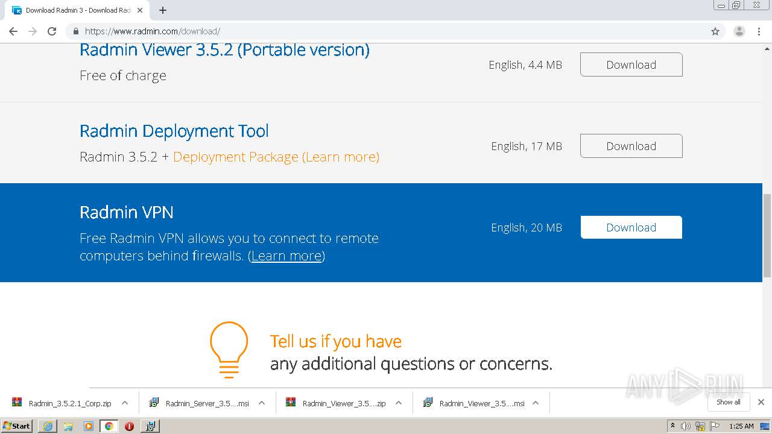
Task: Click the 'Tell us if you have' heading
Action: coord(336,341)
